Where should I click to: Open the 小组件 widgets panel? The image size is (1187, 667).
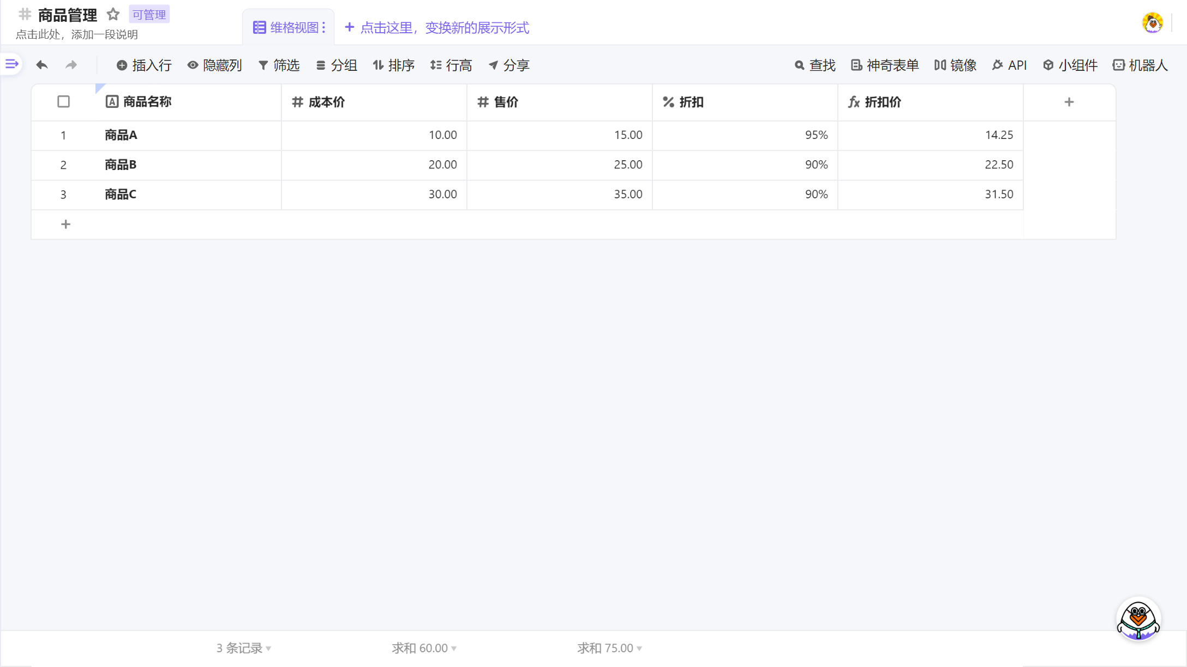(1070, 65)
